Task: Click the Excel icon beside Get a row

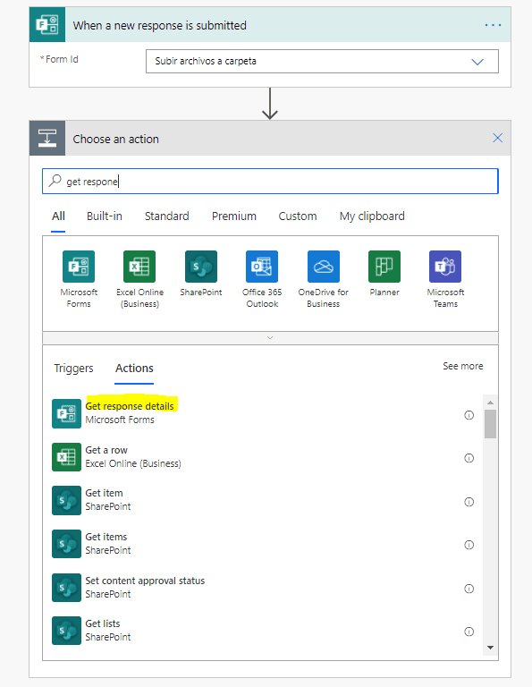Action: coord(66,457)
